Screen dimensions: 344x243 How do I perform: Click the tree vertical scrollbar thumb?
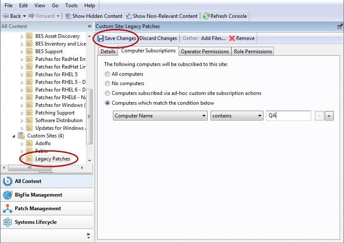[x=89, y=117]
